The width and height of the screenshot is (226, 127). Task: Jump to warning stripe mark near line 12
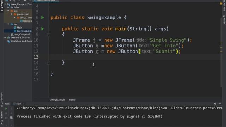pos(221,52)
